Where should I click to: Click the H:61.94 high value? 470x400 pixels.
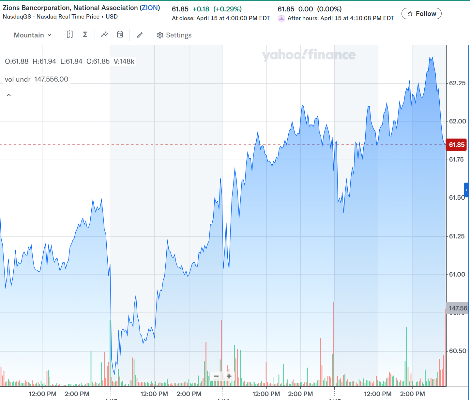coord(44,61)
